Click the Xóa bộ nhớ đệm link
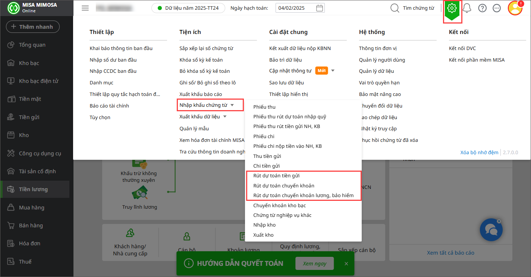The width and height of the screenshot is (531, 277). pos(479,152)
